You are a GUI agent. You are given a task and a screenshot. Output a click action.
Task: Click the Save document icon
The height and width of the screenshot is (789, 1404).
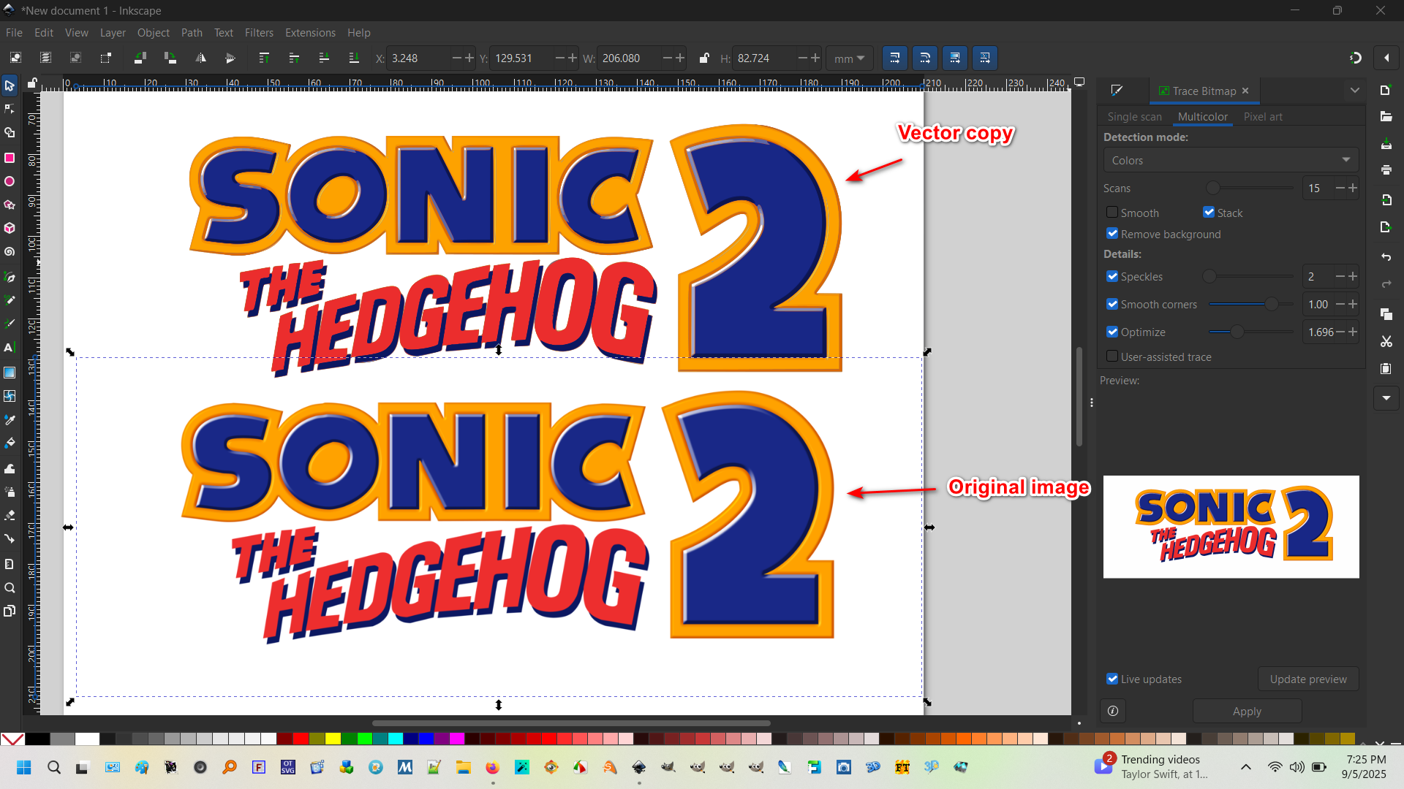click(1386, 144)
